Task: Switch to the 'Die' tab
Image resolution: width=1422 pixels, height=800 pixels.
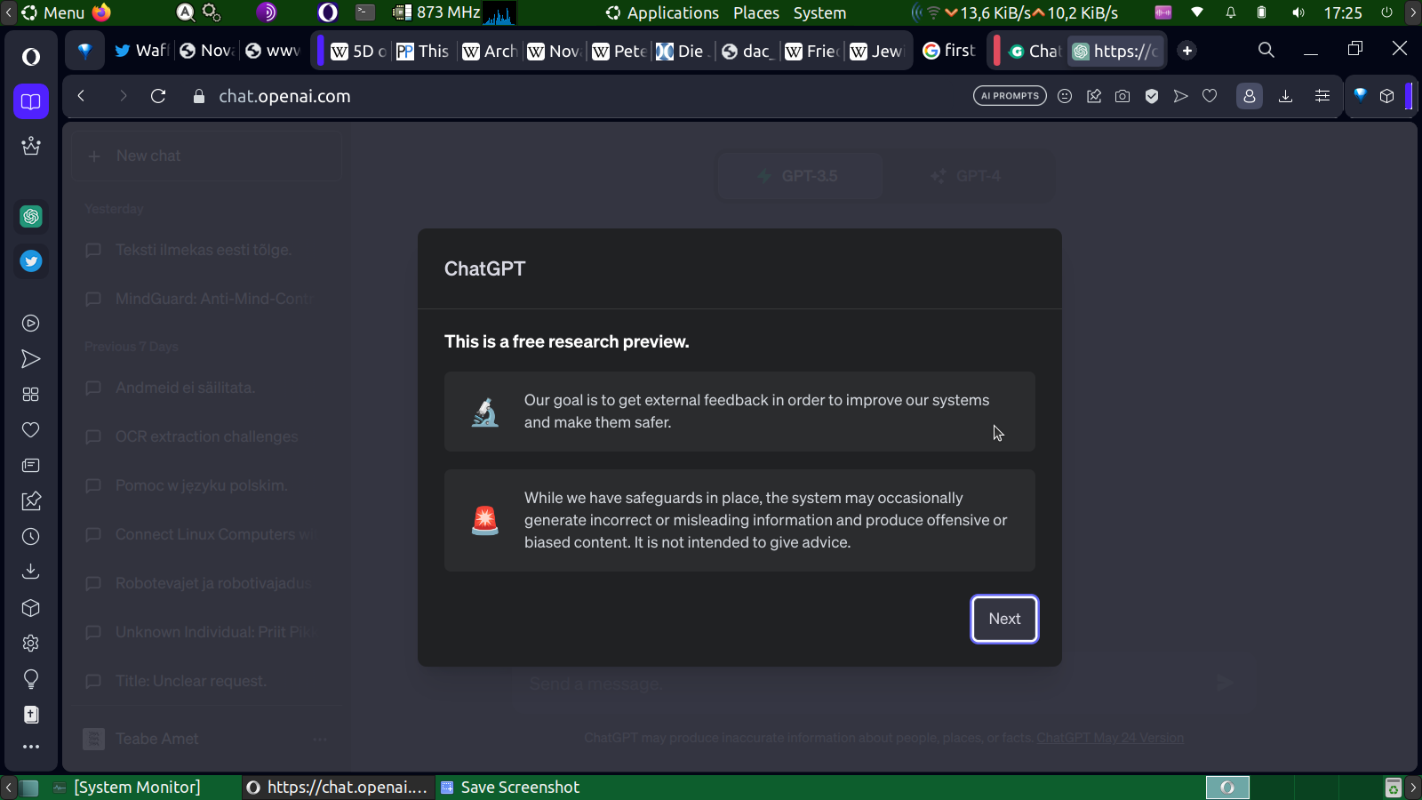Action: click(683, 51)
